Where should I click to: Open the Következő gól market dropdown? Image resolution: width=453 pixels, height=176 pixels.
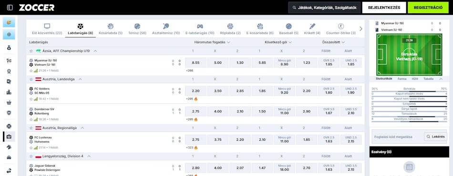click(x=278, y=42)
